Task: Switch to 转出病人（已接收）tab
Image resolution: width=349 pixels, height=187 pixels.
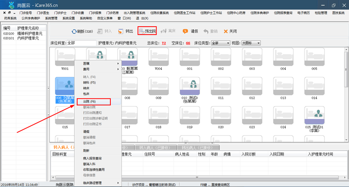Action: [198, 148]
